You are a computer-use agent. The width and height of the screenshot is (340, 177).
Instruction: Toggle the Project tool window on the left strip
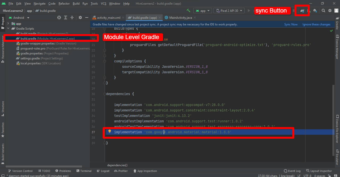(x=3, y=23)
